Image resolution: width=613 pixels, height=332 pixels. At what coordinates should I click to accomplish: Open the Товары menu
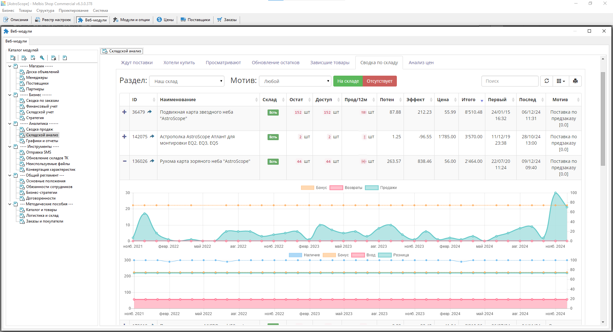click(25, 11)
